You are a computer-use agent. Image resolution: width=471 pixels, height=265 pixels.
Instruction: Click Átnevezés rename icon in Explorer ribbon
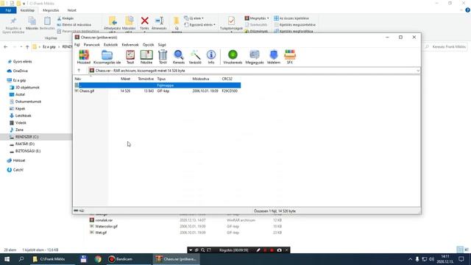159,23
